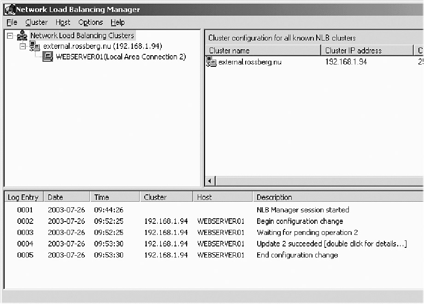Open the File menu

(x=12, y=22)
